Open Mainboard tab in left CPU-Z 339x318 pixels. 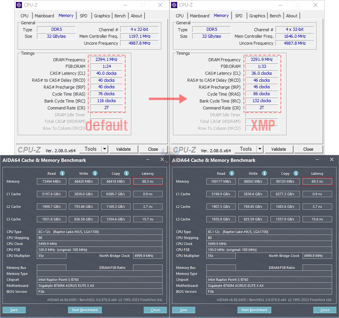(44, 16)
